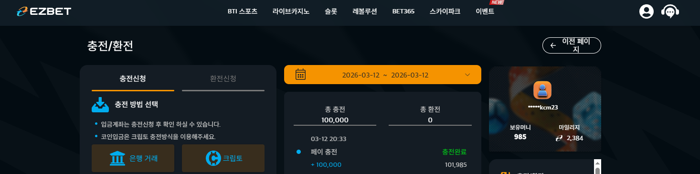Expand the date range dropdown chevron

(467, 75)
